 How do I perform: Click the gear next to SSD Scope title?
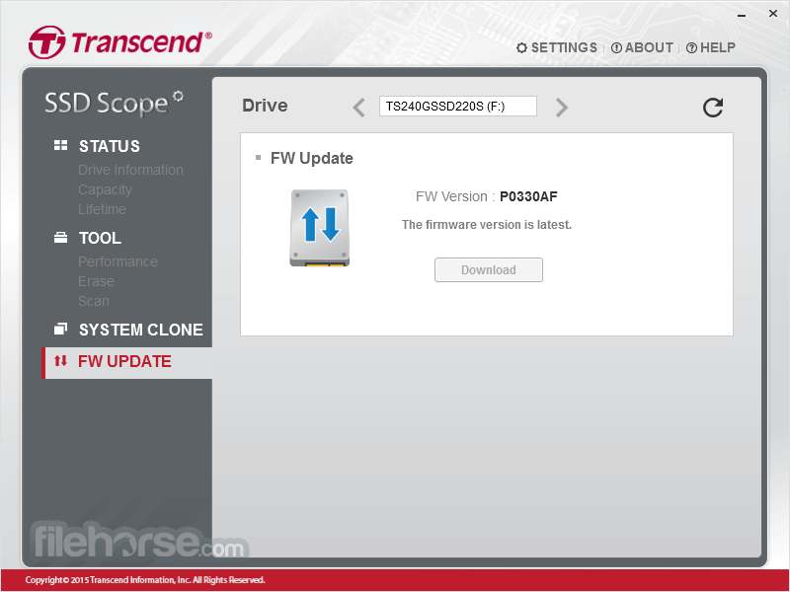pos(178,96)
